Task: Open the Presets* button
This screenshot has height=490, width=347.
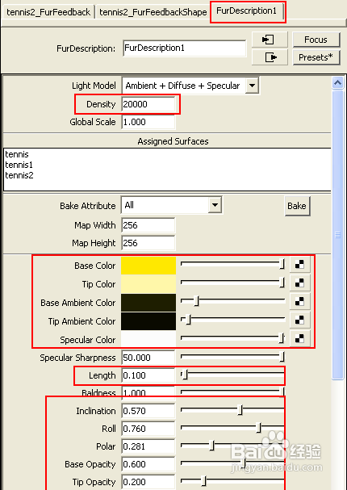Action: pos(316,57)
